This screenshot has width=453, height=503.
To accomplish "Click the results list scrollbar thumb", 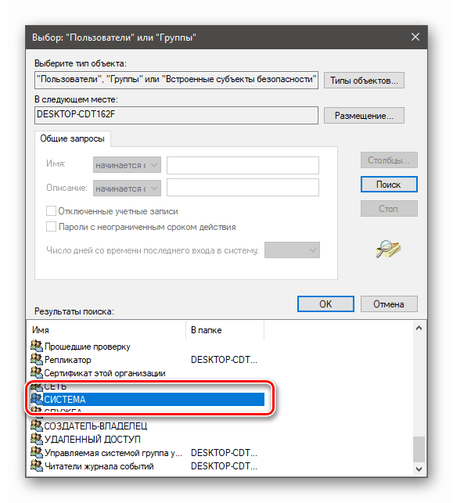I will (x=419, y=449).
